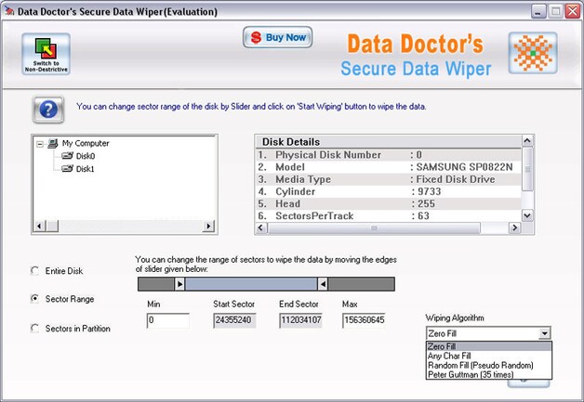
Task: Click the Disk Details right scroll arrow
Action: 514,227
